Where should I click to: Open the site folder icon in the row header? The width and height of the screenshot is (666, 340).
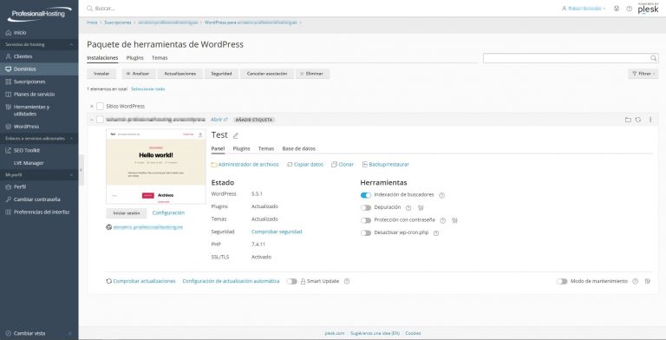628,120
